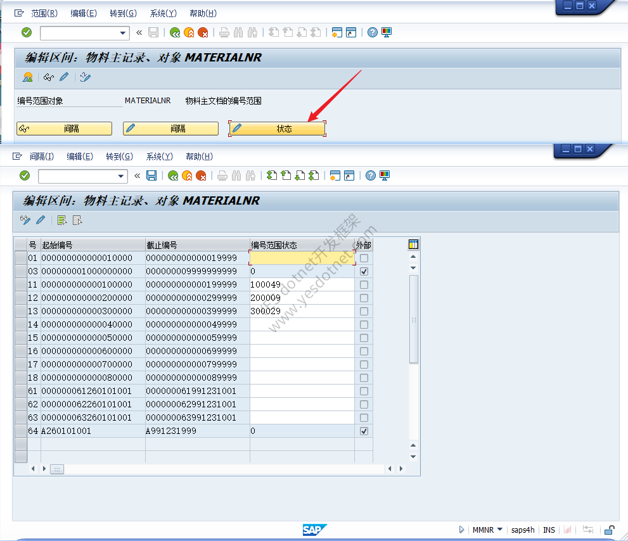Click red Cancel icon in lower window
This screenshot has width=628, height=541.
[x=201, y=176]
